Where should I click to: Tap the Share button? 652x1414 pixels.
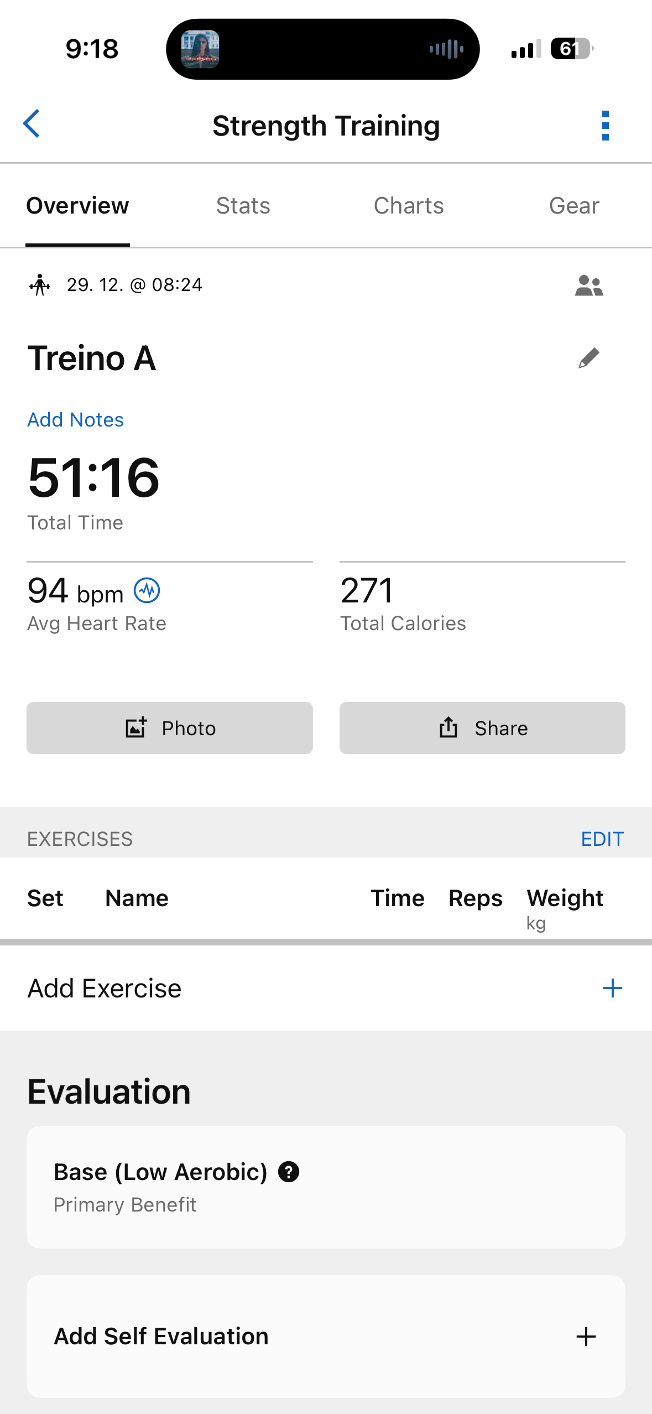[482, 728]
